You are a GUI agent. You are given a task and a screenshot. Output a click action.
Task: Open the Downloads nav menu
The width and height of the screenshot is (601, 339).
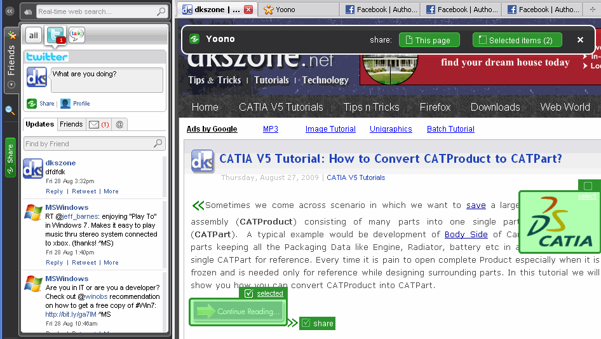point(495,107)
